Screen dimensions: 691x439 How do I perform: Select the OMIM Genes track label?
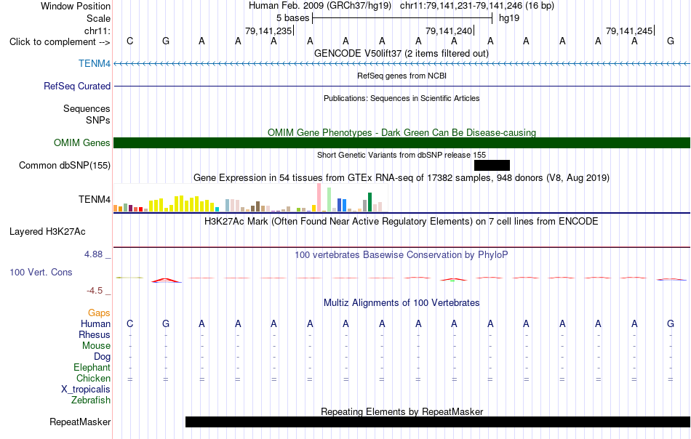pos(81,142)
